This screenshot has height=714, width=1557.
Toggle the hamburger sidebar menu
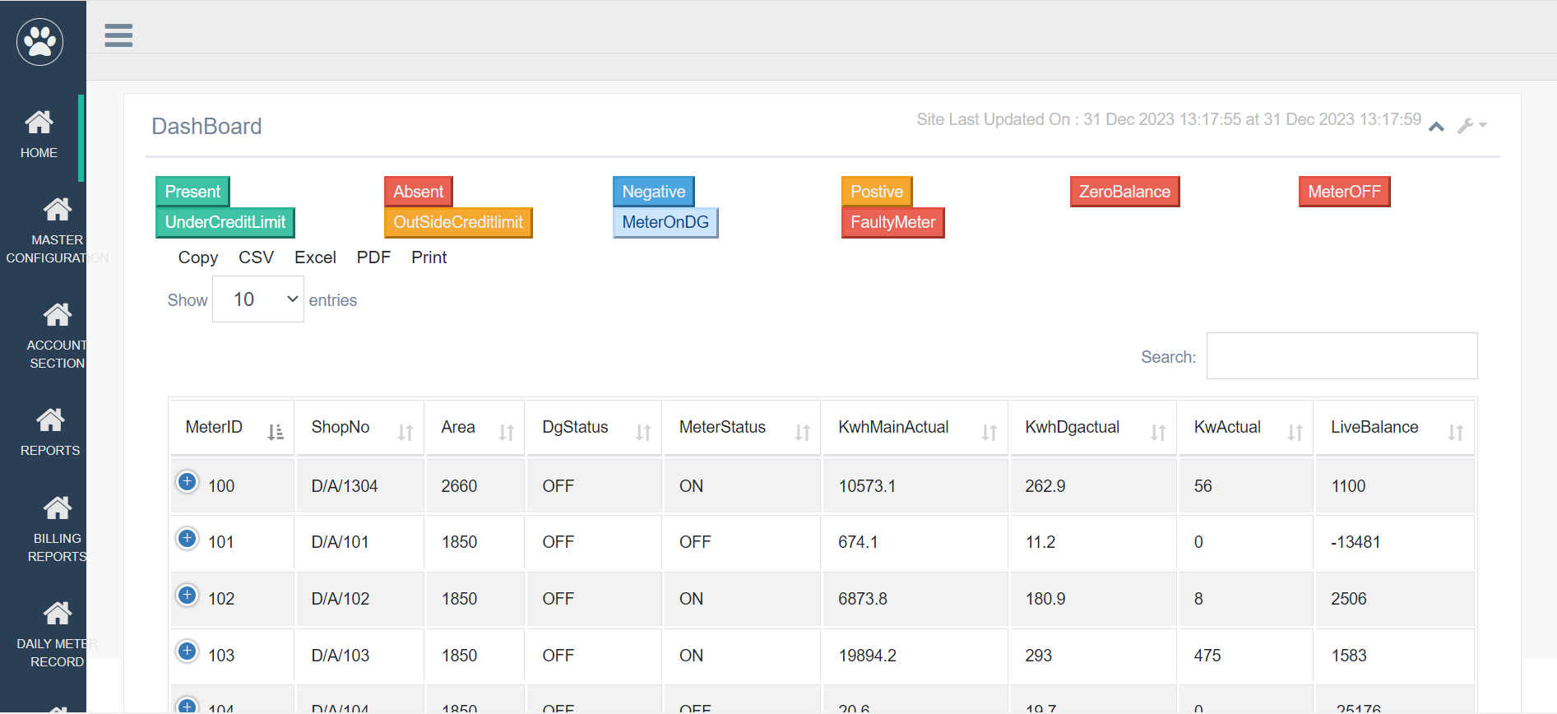[118, 35]
